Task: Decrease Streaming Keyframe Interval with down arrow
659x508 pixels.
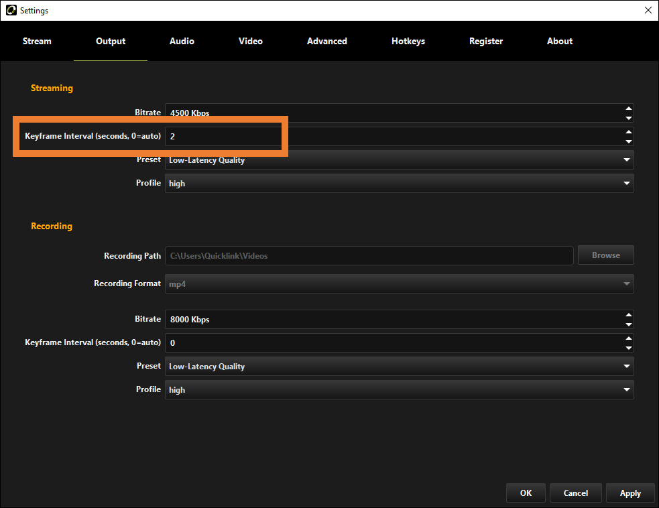Action: (629, 141)
